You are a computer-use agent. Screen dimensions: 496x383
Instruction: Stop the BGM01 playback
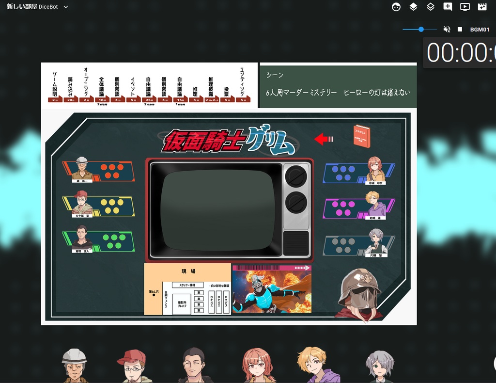[x=459, y=29]
